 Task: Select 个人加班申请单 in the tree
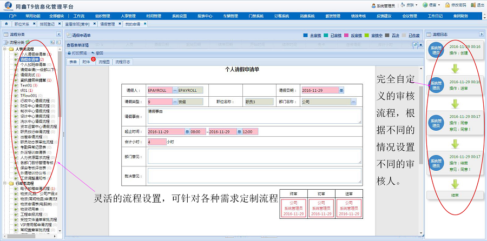(x=34, y=64)
